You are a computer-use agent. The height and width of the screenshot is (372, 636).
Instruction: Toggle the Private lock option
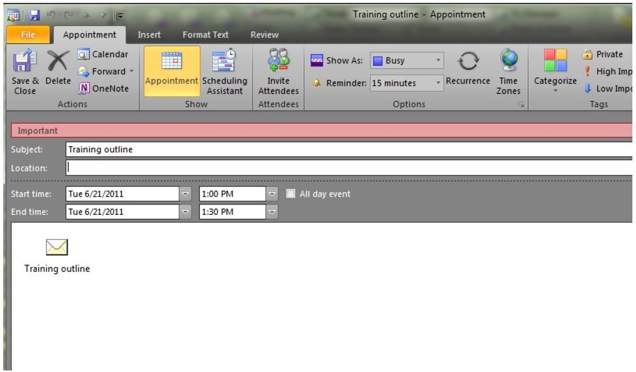(602, 55)
